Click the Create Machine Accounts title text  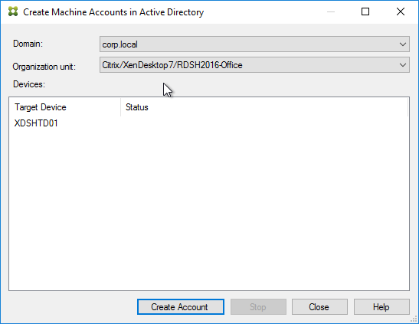113,12
